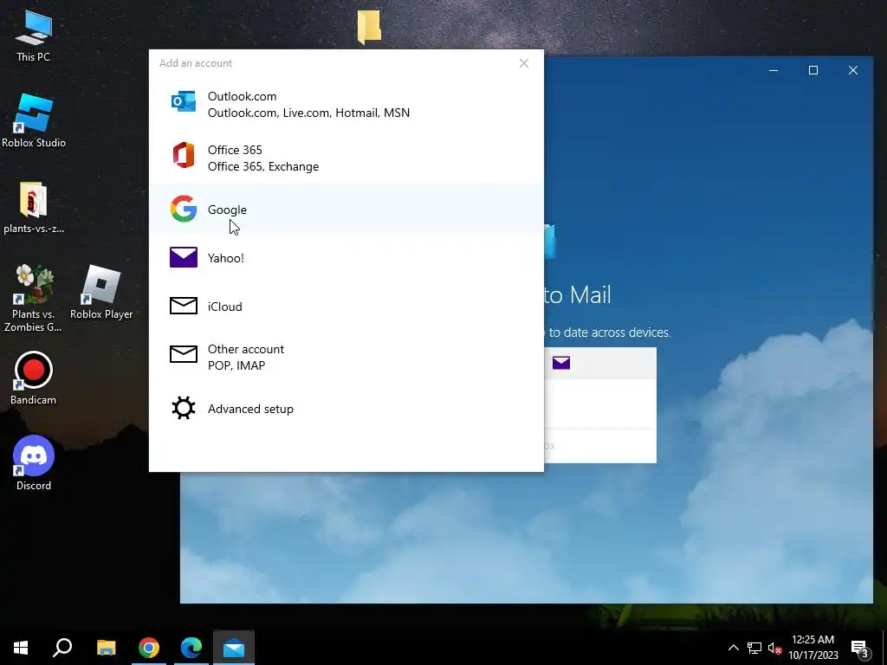Open Advanced setup gear icon
The image size is (887, 665).
pos(184,408)
